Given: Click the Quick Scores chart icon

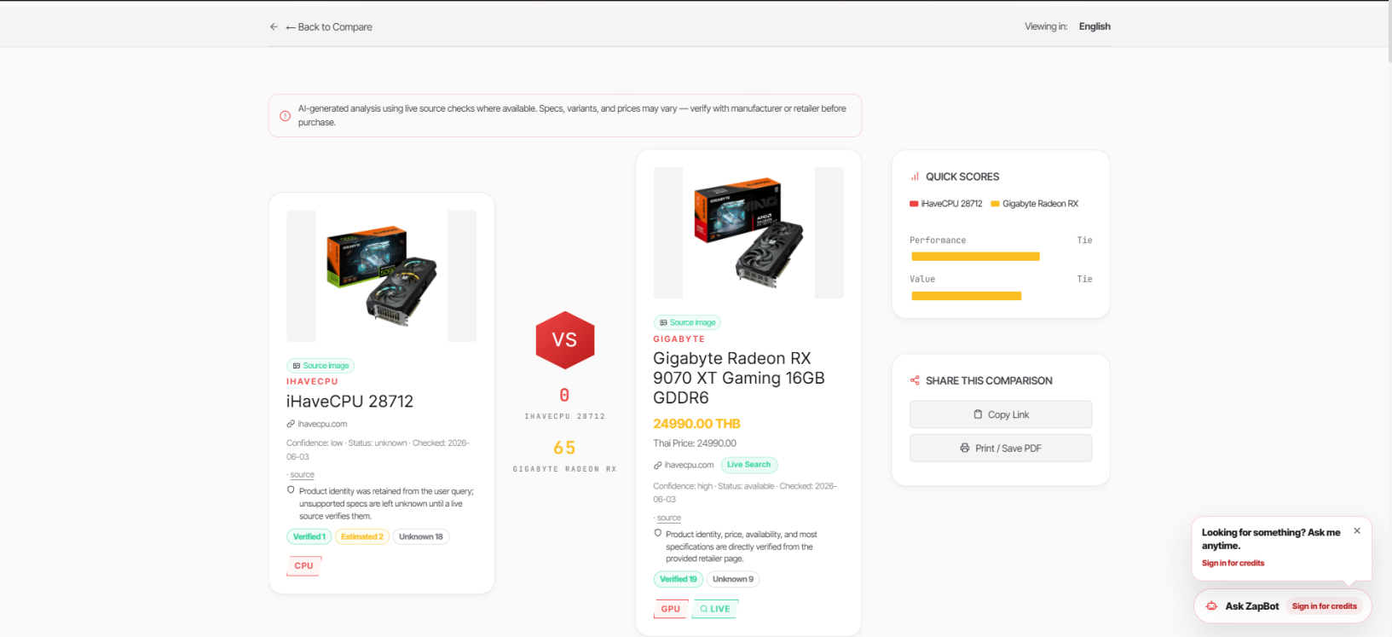Looking at the screenshot, I should tap(915, 177).
